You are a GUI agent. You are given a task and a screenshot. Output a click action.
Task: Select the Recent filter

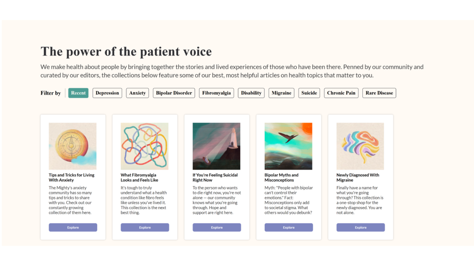78,93
